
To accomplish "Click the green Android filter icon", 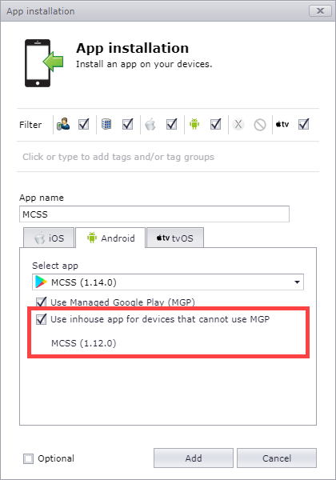I will tap(194, 124).
